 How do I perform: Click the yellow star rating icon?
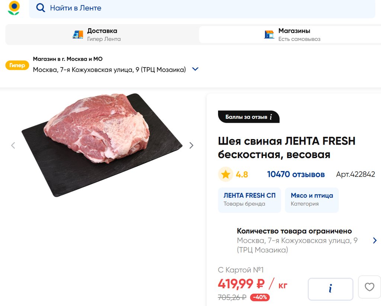click(225, 174)
